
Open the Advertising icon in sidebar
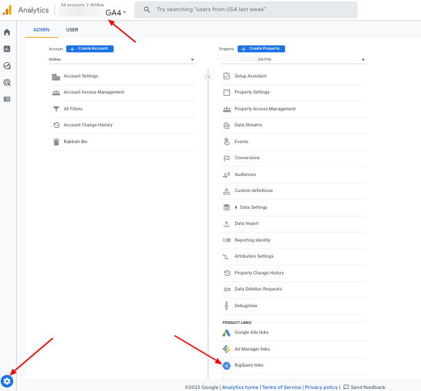point(7,82)
